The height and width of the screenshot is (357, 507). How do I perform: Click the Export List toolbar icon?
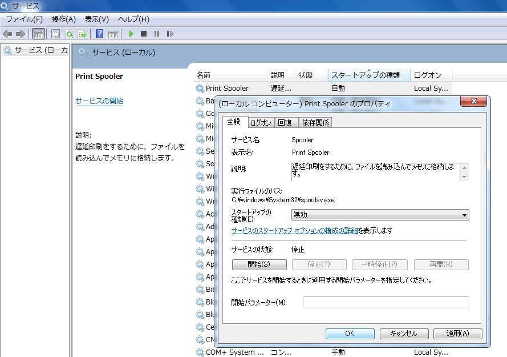(82, 34)
